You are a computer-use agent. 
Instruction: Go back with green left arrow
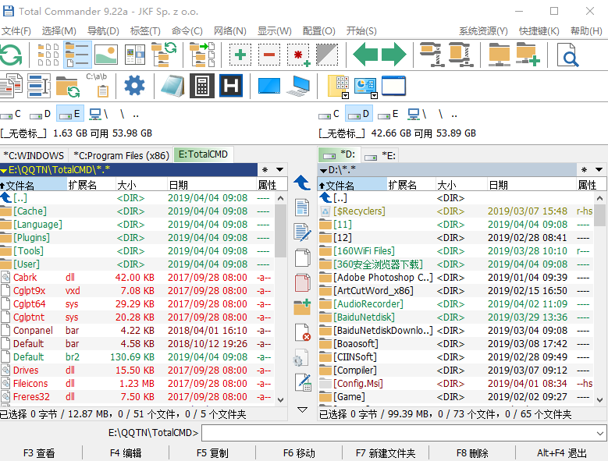pyautogui.click(x=364, y=55)
